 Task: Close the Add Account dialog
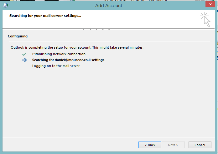[210, 4]
